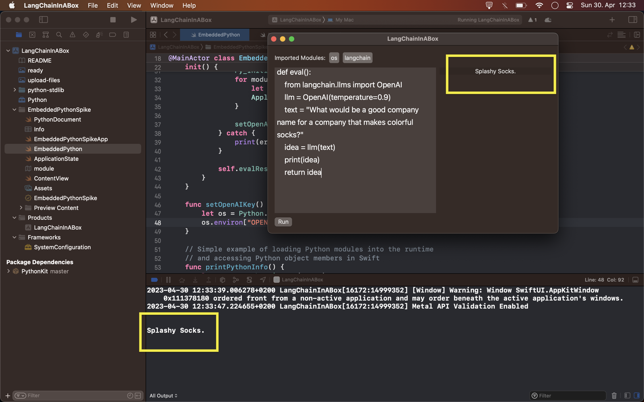Open the Debug Memory Graph icon
The width and height of the screenshot is (644, 402).
click(236, 280)
